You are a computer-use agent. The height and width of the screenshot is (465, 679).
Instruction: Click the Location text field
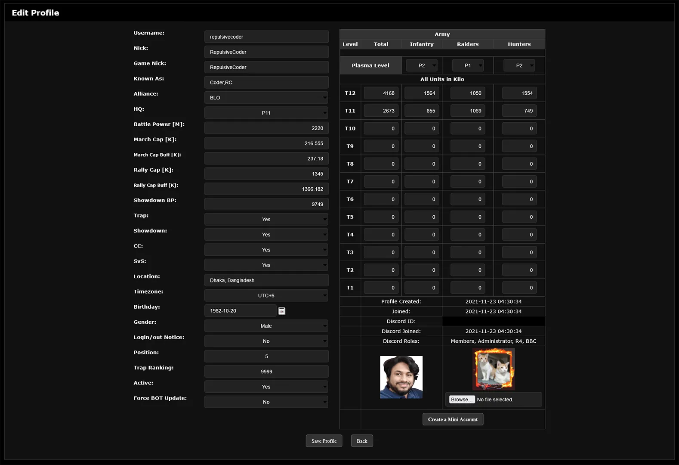click(266, 280)
